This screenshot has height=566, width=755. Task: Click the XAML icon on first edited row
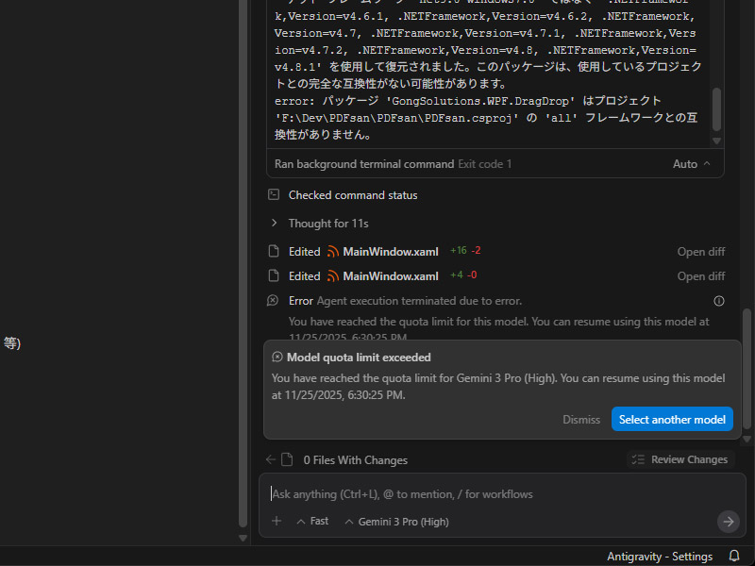point(333,252)
